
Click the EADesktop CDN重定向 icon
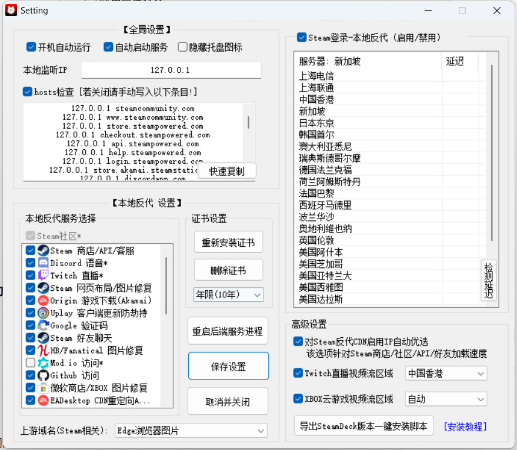[43, 400]
